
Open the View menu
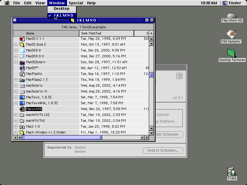(40, 3)
